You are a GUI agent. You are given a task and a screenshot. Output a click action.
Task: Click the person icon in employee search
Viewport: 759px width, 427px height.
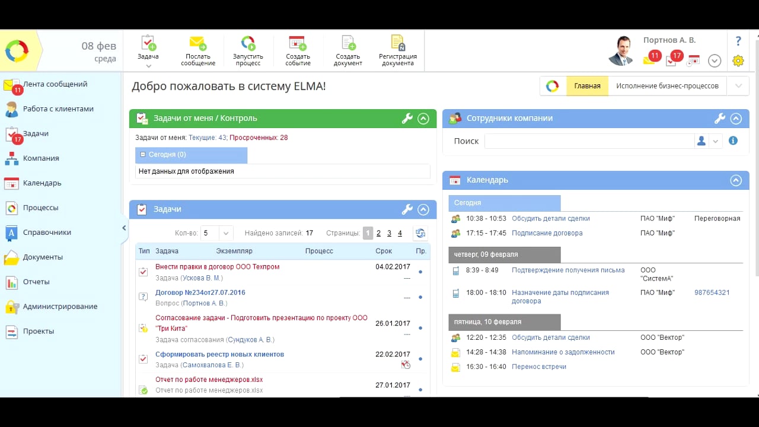point(702,141)
